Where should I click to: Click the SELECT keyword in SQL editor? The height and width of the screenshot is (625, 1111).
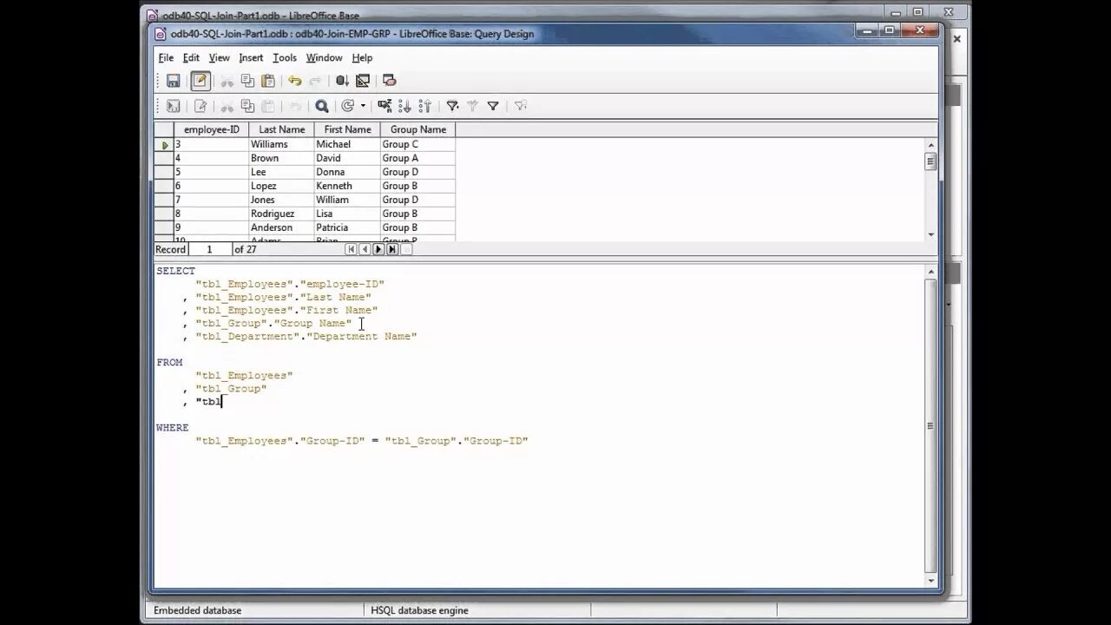[176, 271]
